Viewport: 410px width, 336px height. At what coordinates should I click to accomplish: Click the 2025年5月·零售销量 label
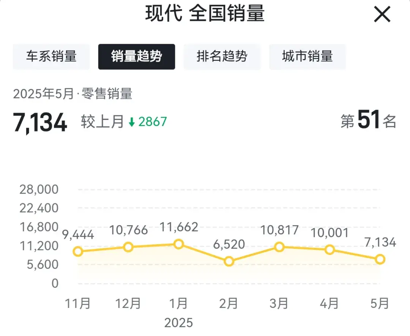[x=73, y=94]
